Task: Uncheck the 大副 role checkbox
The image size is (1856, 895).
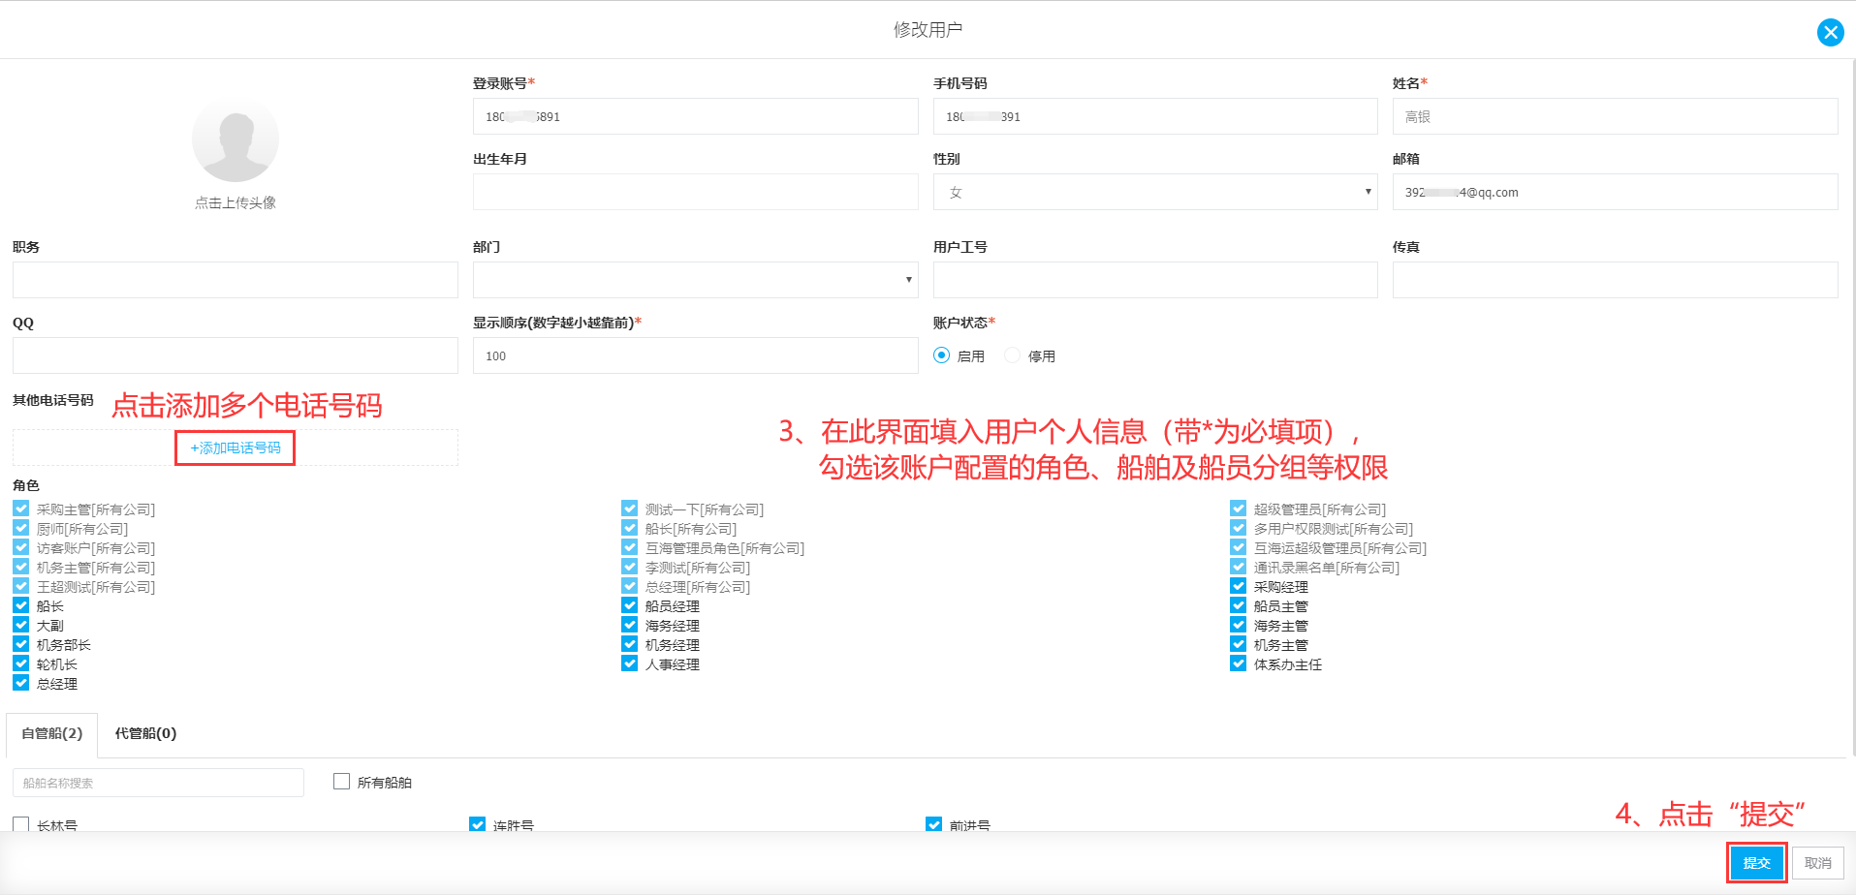Action: tap(21, 625)
